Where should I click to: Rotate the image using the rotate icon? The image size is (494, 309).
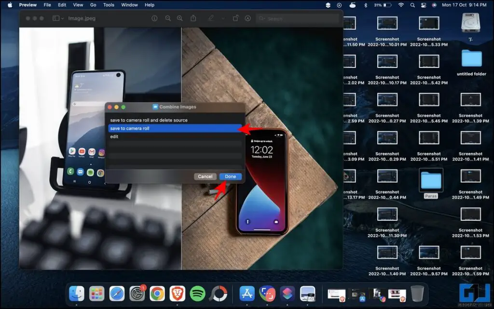235,18
